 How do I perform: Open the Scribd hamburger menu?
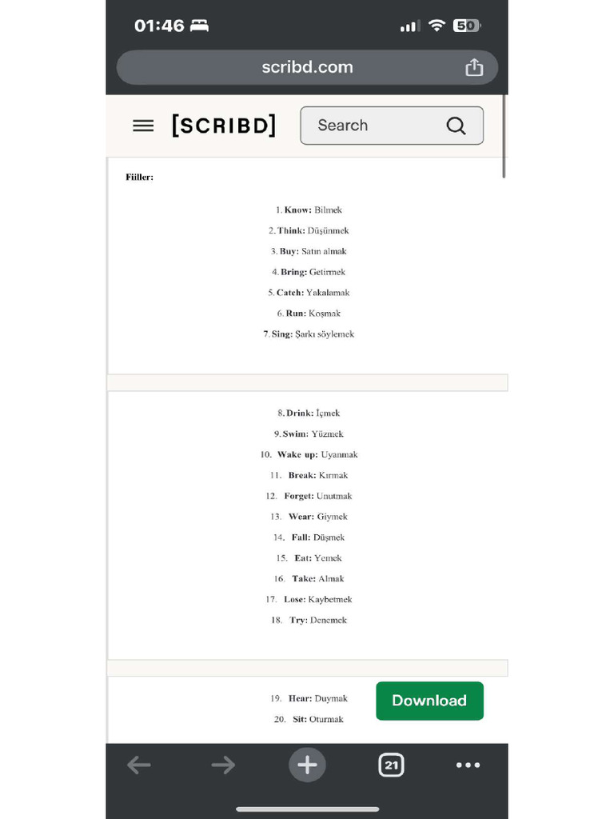click(x=143, y=126)
